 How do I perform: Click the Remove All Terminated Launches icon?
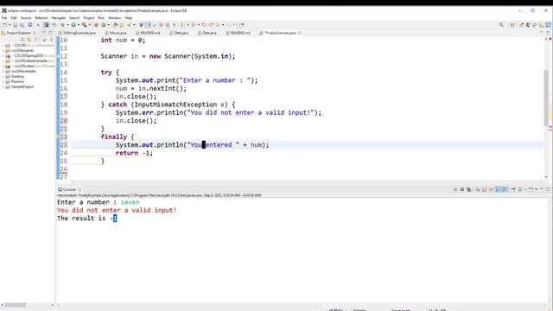(468, 189)
